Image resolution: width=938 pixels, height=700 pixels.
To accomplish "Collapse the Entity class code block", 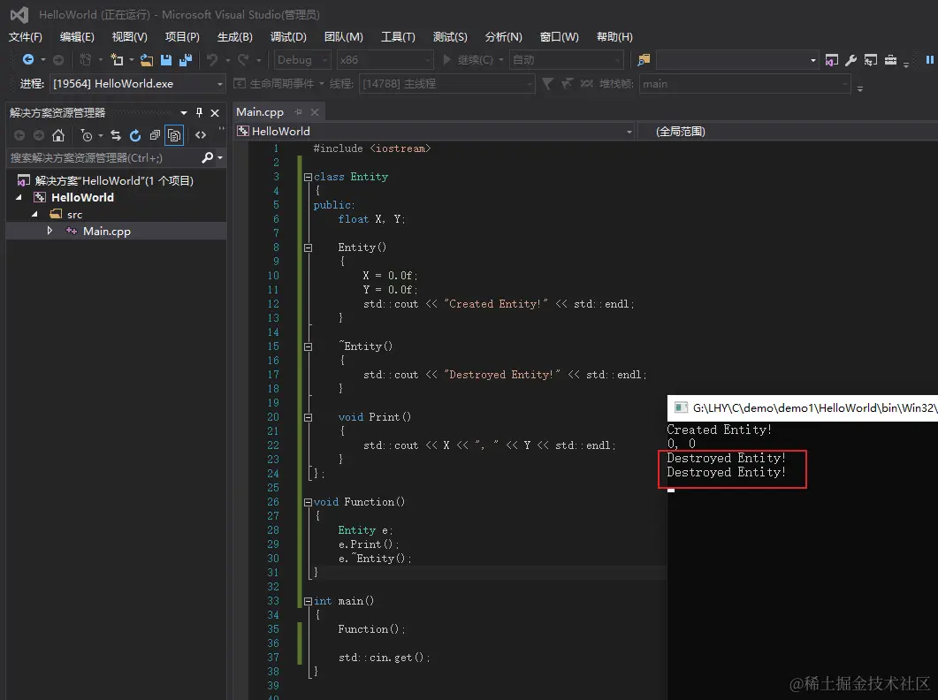I will point(307,177).
